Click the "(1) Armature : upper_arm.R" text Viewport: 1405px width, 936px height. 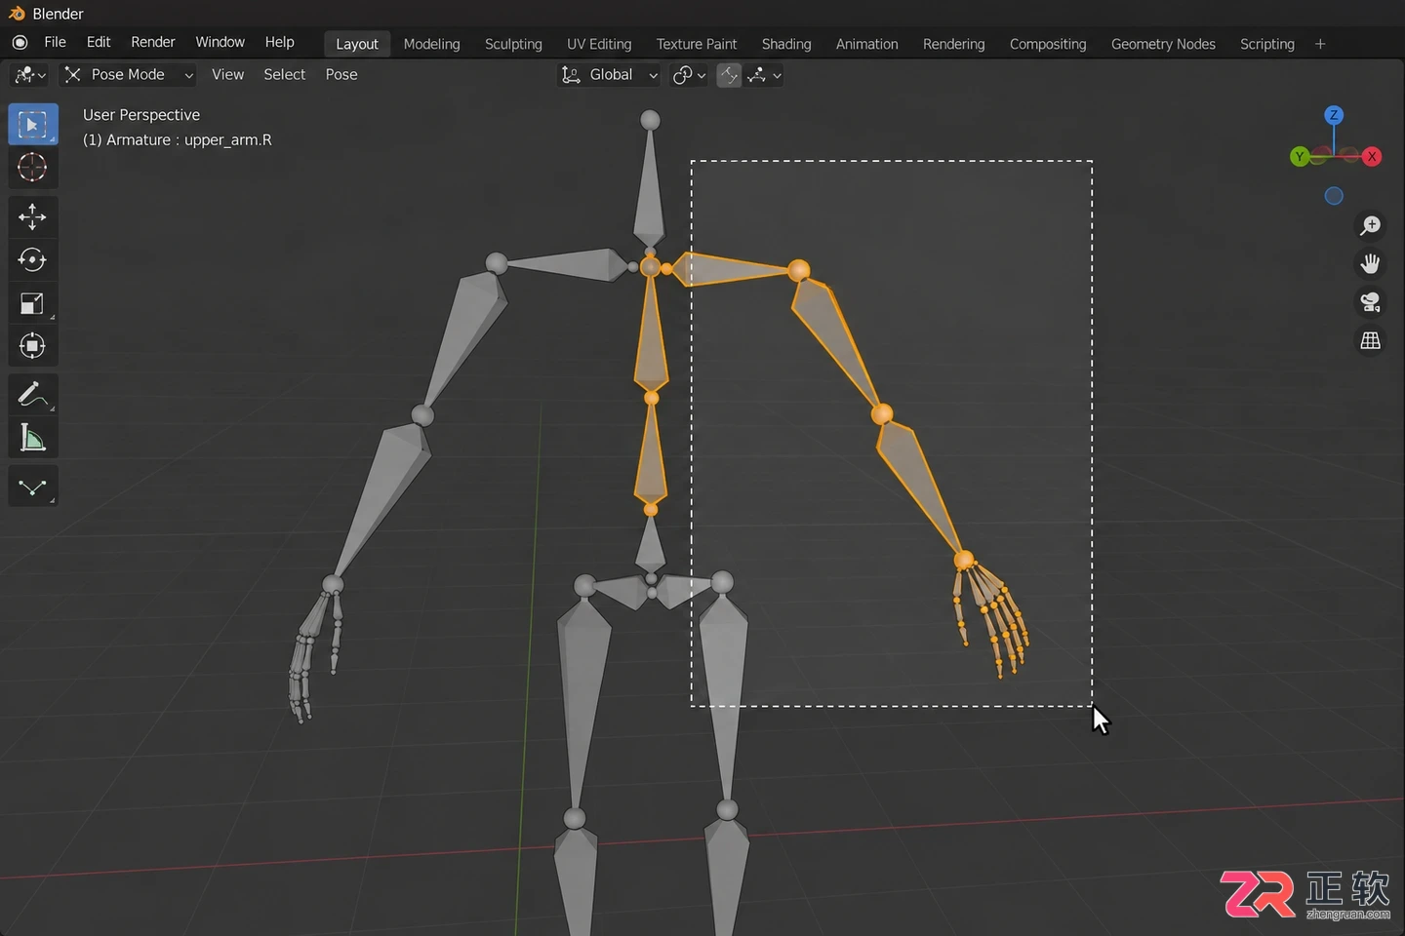[x=178, y=140]
